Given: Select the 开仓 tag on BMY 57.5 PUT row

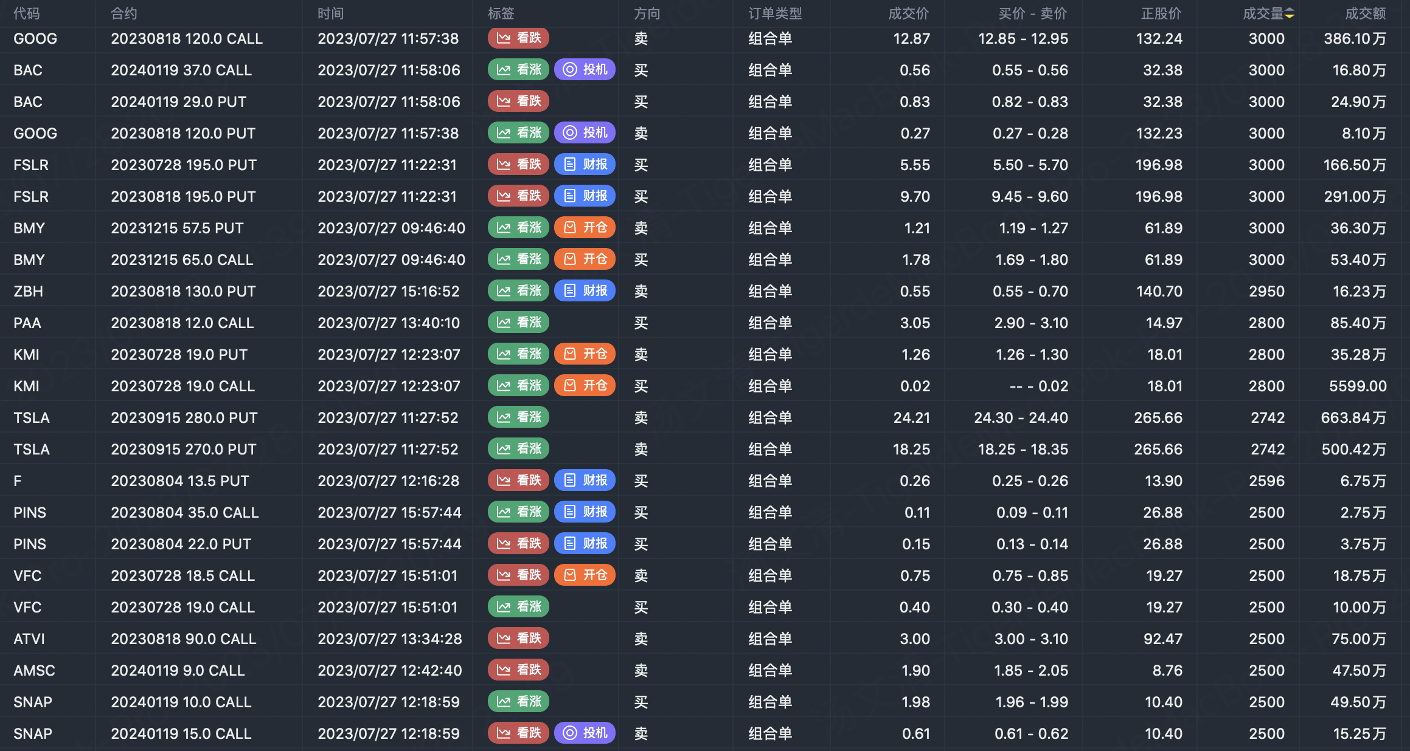Looking at the screenshot, I should [585, 228].
